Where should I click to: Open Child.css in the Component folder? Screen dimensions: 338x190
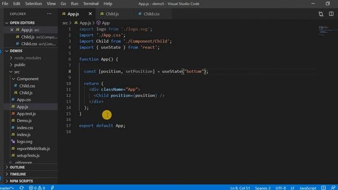click(x=27, y=85)
